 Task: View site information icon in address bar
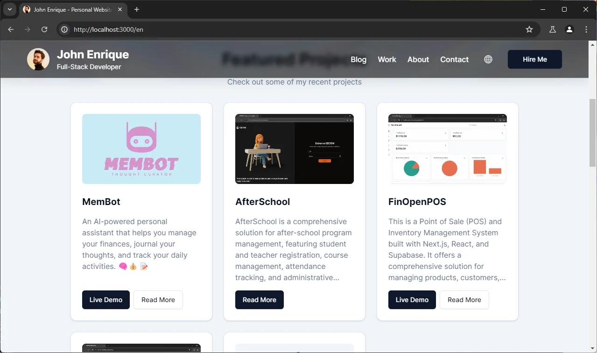point(65,29)
